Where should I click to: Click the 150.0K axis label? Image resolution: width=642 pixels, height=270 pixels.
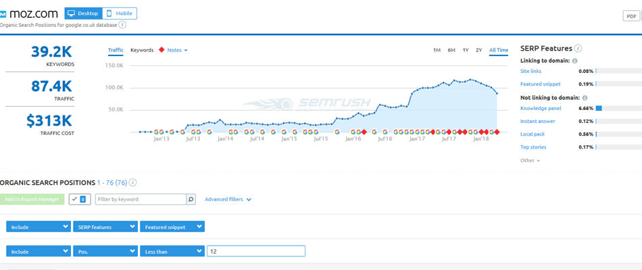(x=116, y=65)
